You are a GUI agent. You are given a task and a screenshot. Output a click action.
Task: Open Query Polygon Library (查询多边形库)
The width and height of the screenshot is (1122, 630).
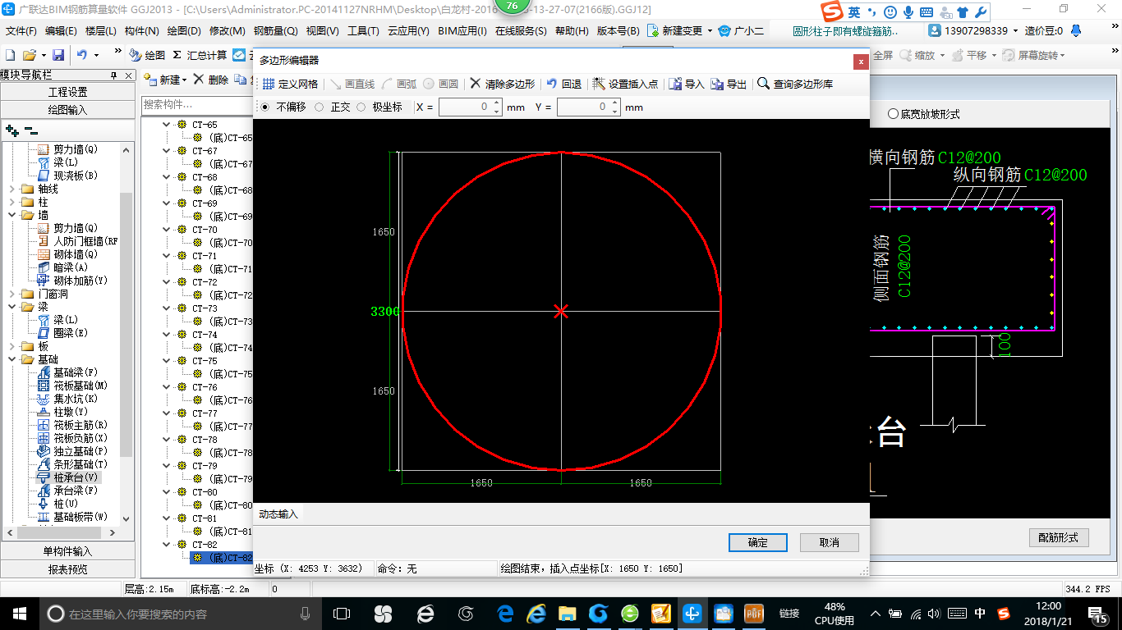(795, 84)
